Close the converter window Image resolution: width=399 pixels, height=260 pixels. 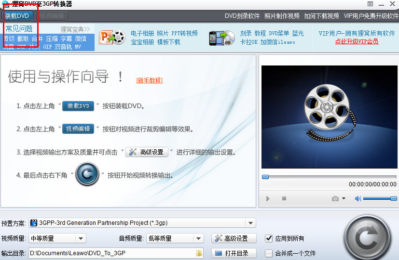pos(392,3)
